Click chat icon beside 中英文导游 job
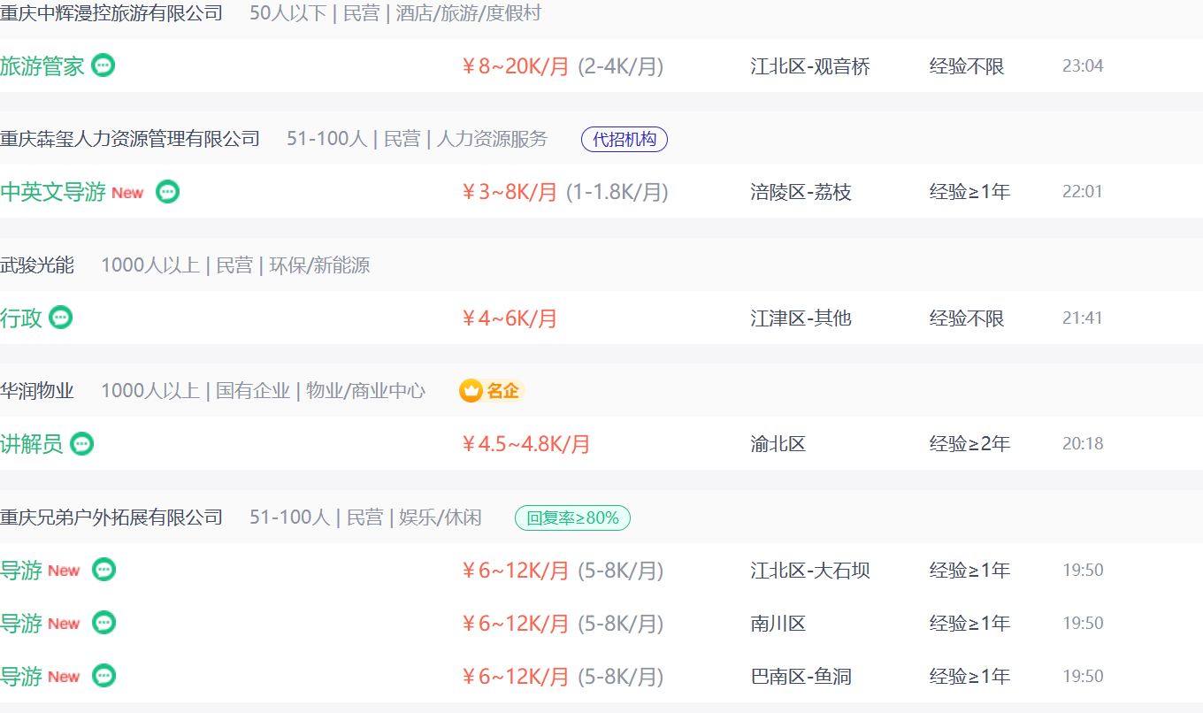Image resolution: width=1203 pixels, height=713 pixels. tap(168, 192)
